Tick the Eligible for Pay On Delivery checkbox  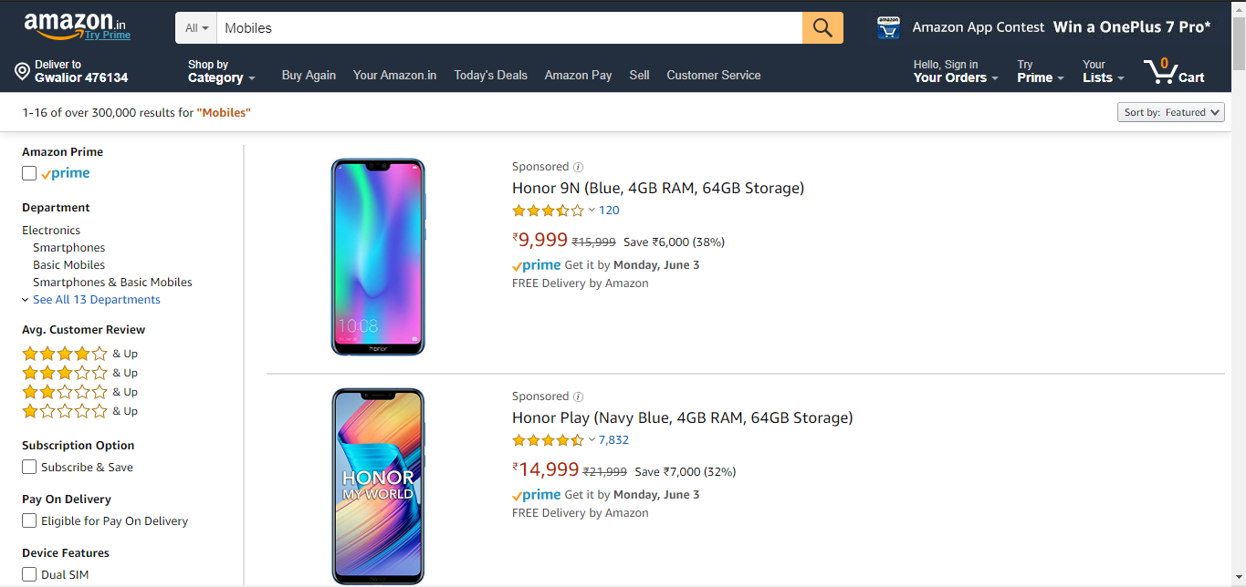coord(30,520)
